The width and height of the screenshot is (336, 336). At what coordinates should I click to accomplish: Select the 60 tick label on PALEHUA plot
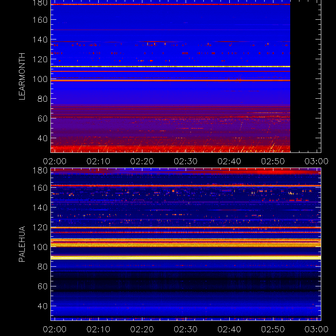click(x=42, y=286)
